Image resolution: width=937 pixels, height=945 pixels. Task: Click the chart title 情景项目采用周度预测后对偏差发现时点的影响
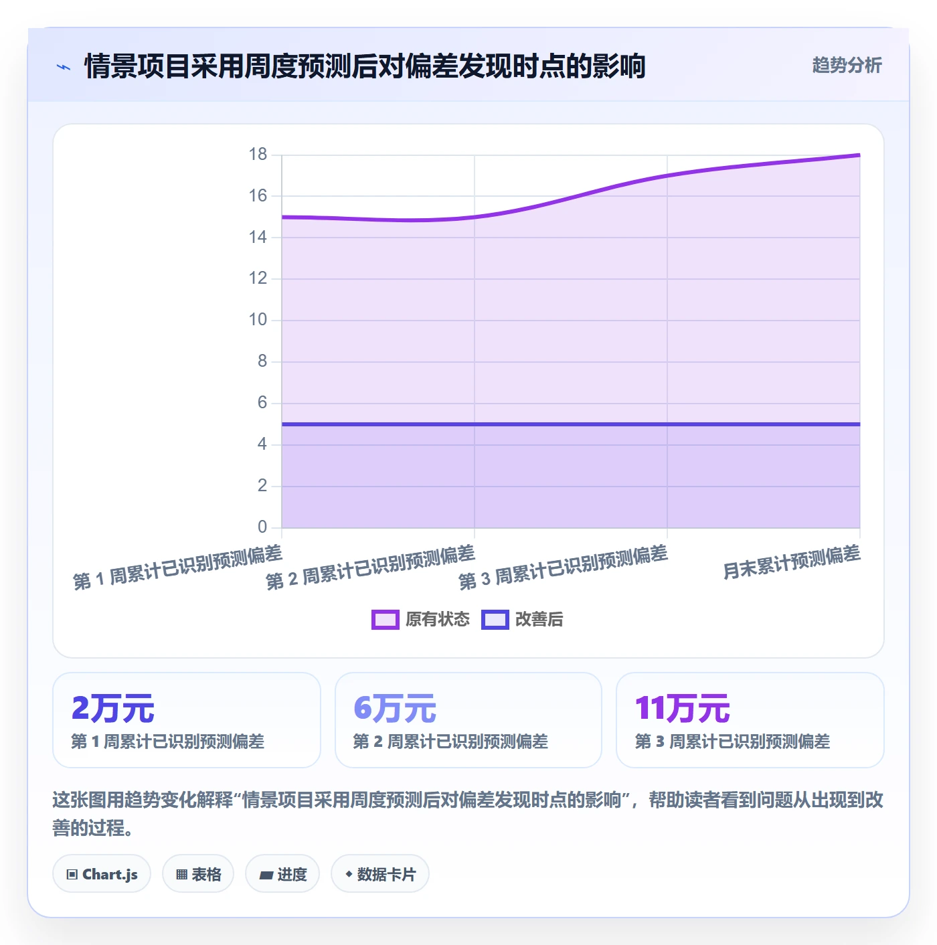[365, 66]
